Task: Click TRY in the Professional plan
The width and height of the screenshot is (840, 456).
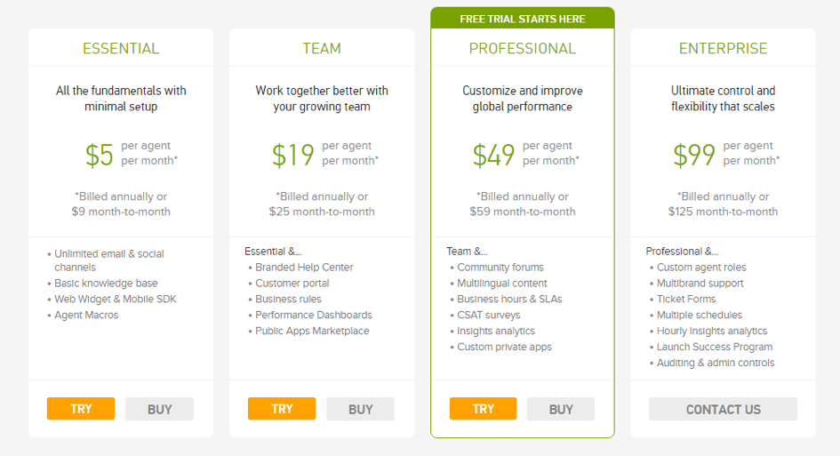Action: click(484, 409)
